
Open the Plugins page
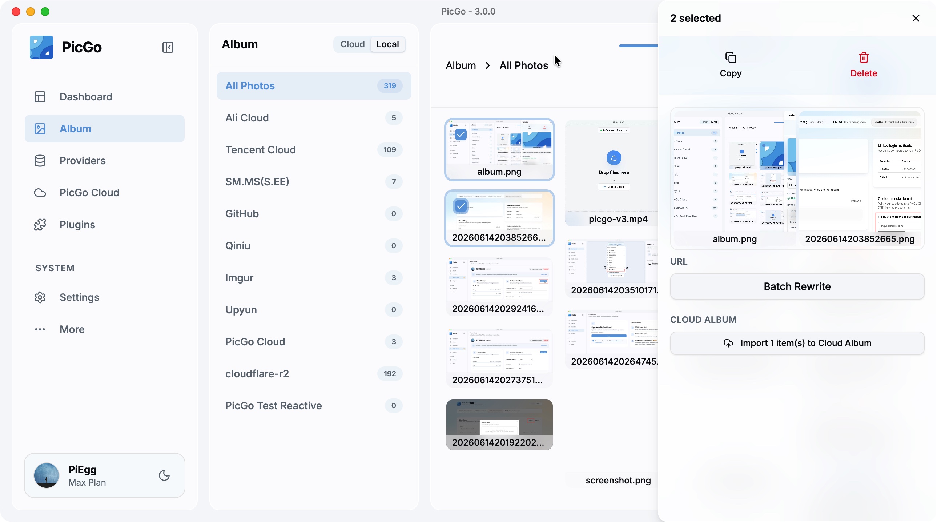point(105,225)
